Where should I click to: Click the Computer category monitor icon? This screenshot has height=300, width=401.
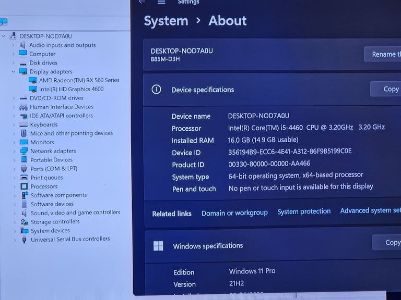(x=23, y=54)
